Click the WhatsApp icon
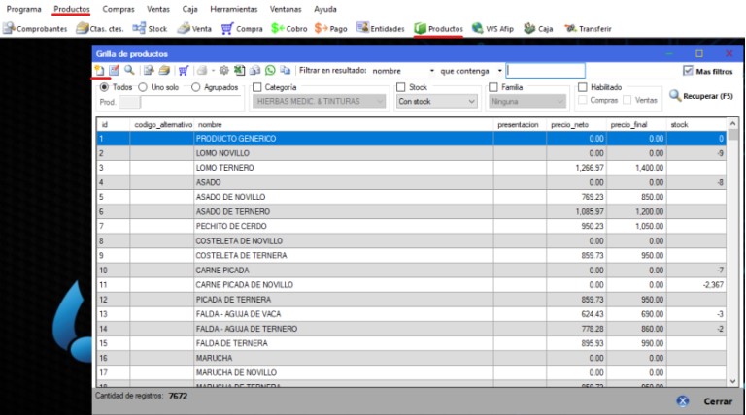Image resolution: width=746 pixels, height=415 pixels. [x=270, y=71]
